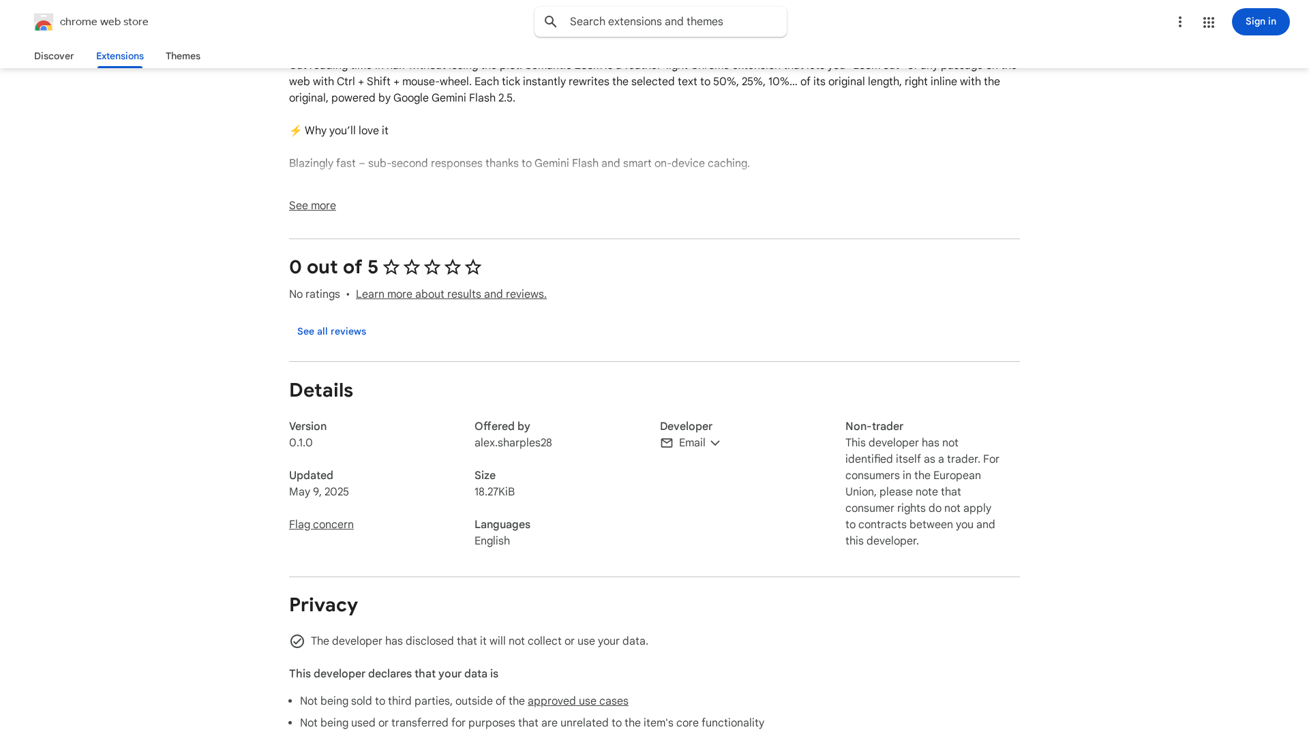Image resolution: width=1309 pixels, height=736 pixels.
Task: Open Learn more about results and reviews
Action: coord(451,294)
